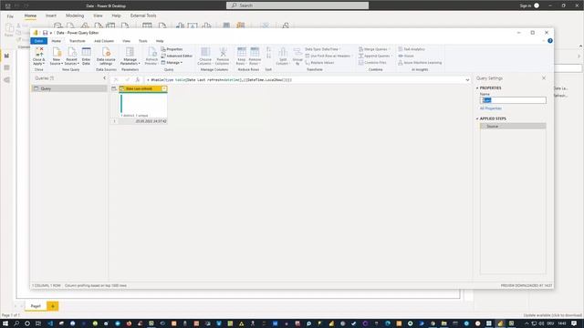
Task: Click Replace Values in Transform group
Action: pos(319,63)
